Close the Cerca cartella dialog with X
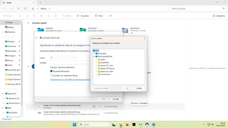 point(144,38)
